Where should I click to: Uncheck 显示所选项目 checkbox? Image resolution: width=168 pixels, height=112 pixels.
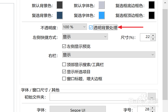click(x=64, y=72)
